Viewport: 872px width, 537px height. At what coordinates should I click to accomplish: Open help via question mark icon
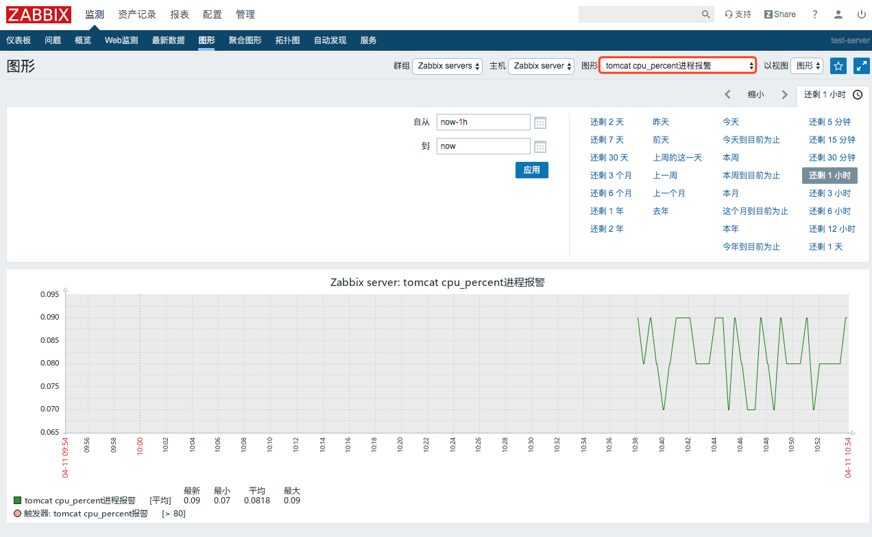coord(815,14)
